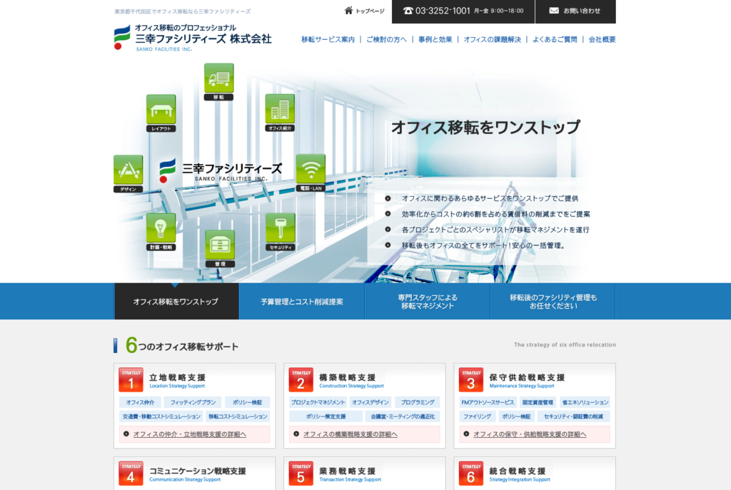This screenshot has width=731, height=490.
Task: Open the 会社概要 menu item
Action: click(x=602, y=40)
